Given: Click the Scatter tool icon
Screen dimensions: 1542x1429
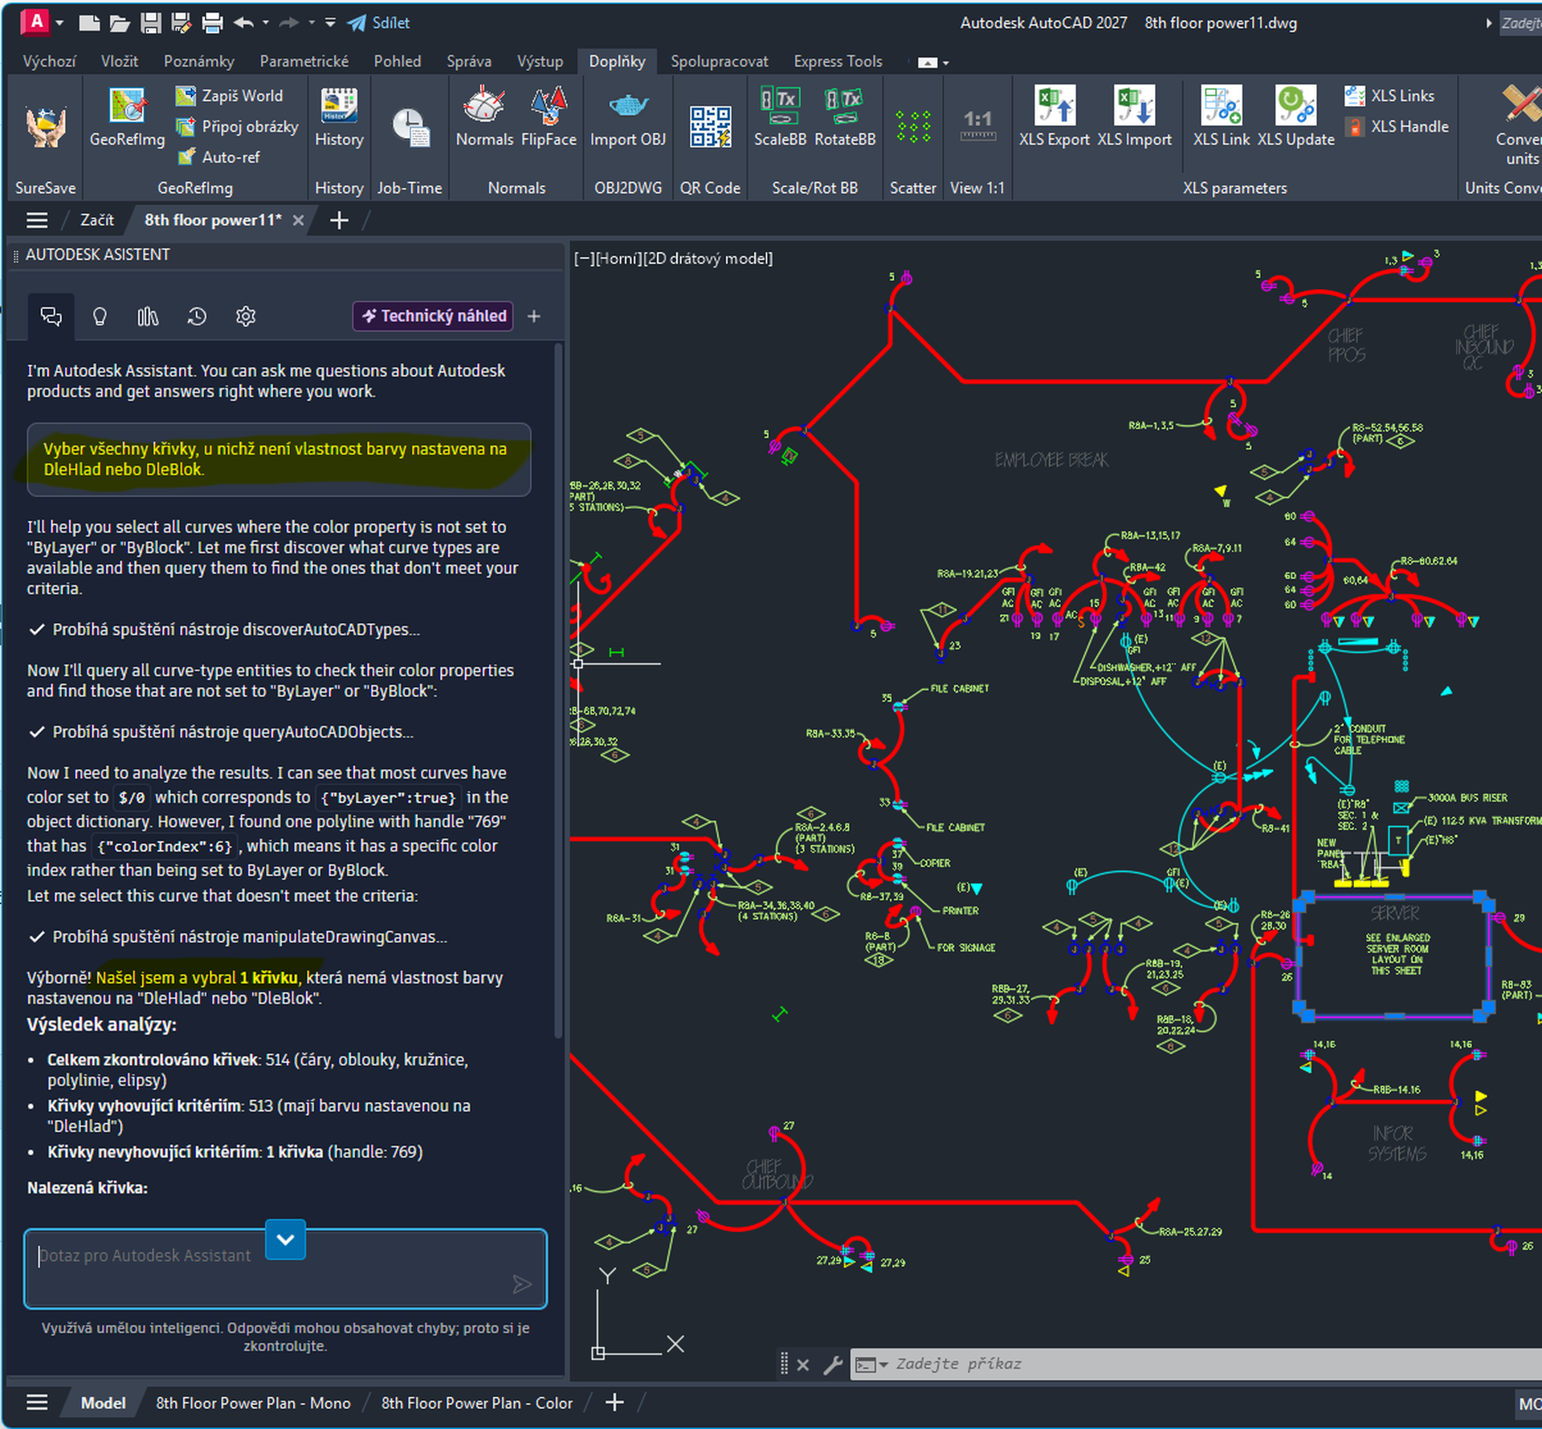Looking at the screenshot, I should [912, 128].
